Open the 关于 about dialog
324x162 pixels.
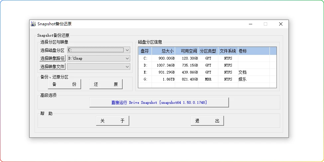(x=112, y=121)
